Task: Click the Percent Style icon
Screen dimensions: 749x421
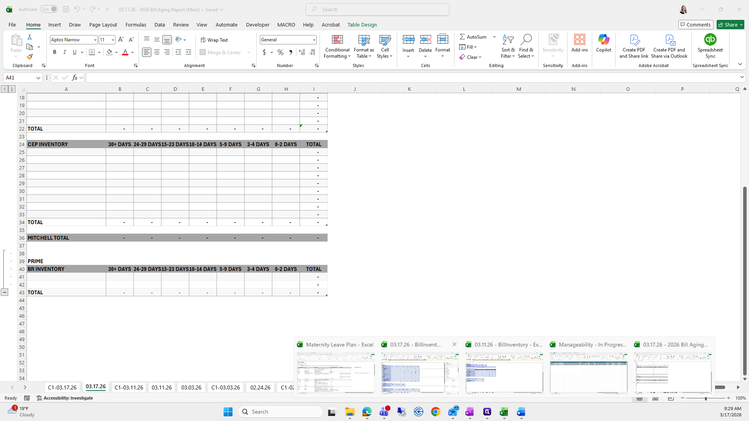Action: 280,52
